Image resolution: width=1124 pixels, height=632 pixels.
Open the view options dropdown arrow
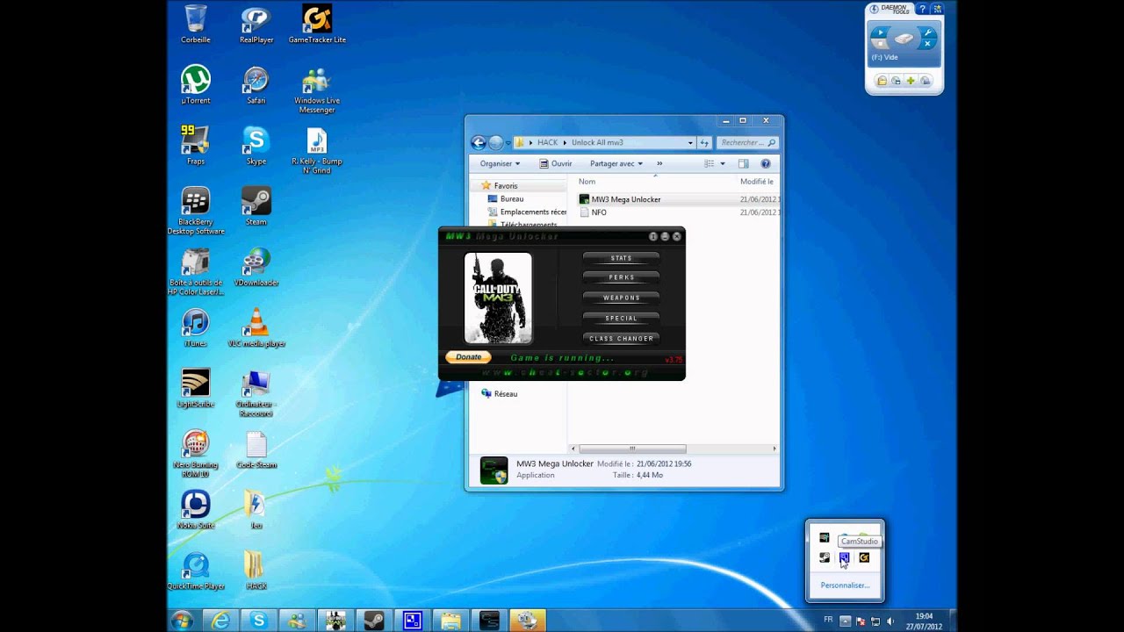[x=723, y=163]
